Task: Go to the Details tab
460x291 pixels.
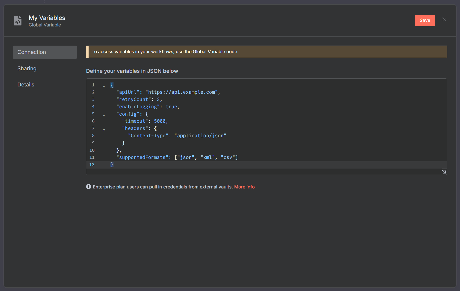Action: tap(26, 85)
